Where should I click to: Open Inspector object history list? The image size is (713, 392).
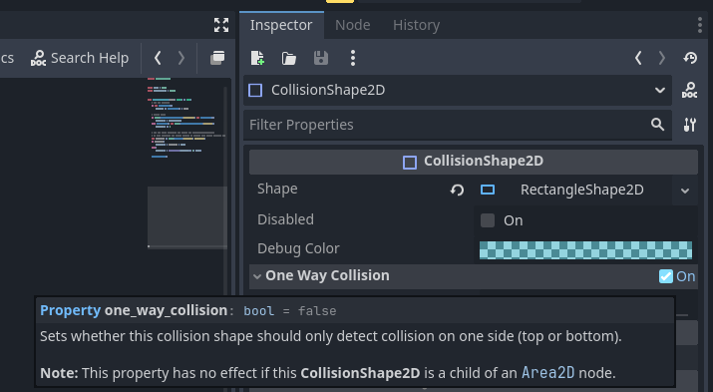pos(690,58)
